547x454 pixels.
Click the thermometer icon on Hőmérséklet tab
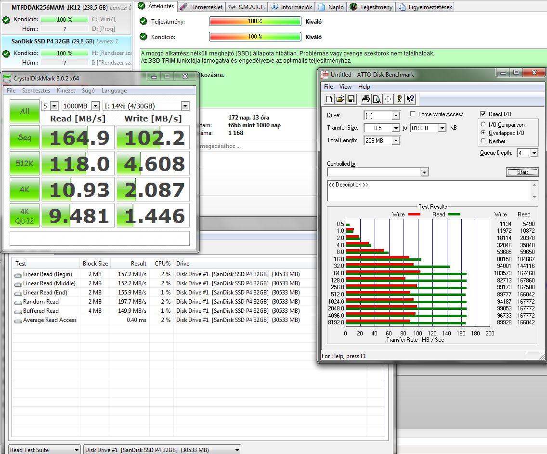[x=183, y=7]
